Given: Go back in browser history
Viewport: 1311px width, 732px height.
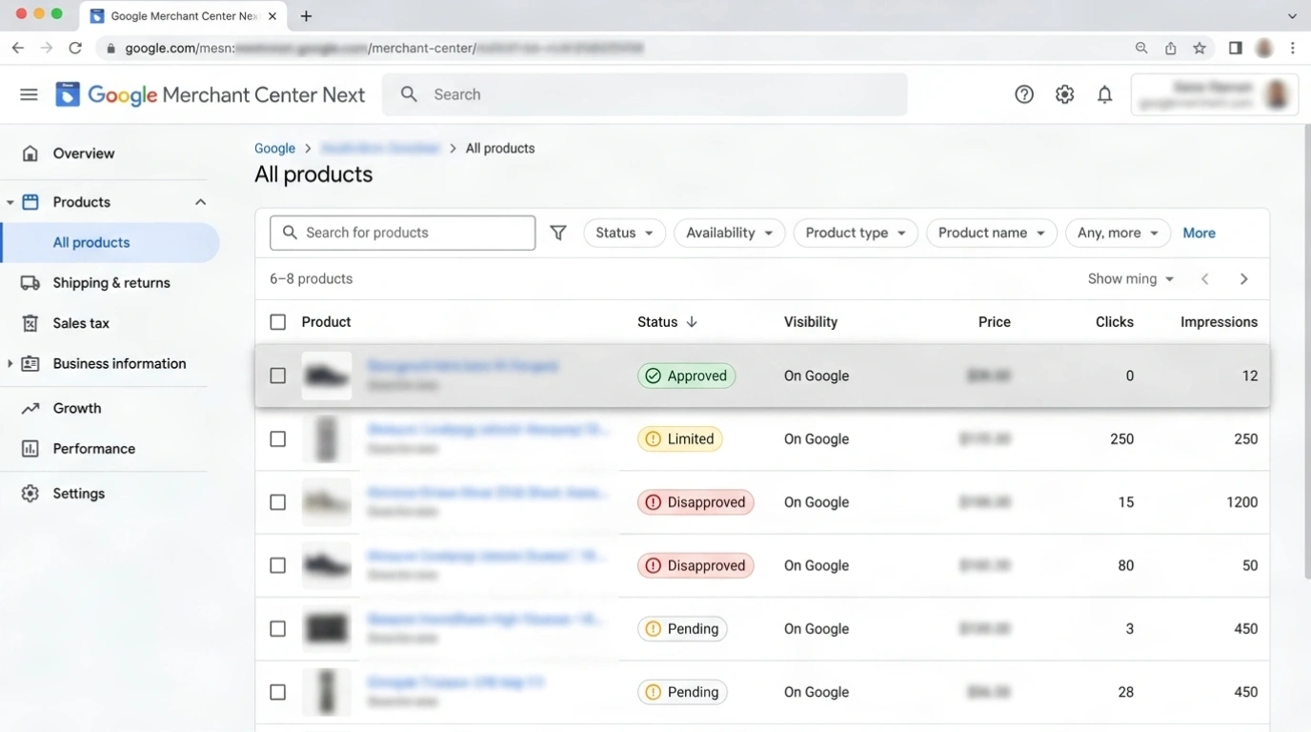Looking at the screenshot, I should (x=18, y=48).
